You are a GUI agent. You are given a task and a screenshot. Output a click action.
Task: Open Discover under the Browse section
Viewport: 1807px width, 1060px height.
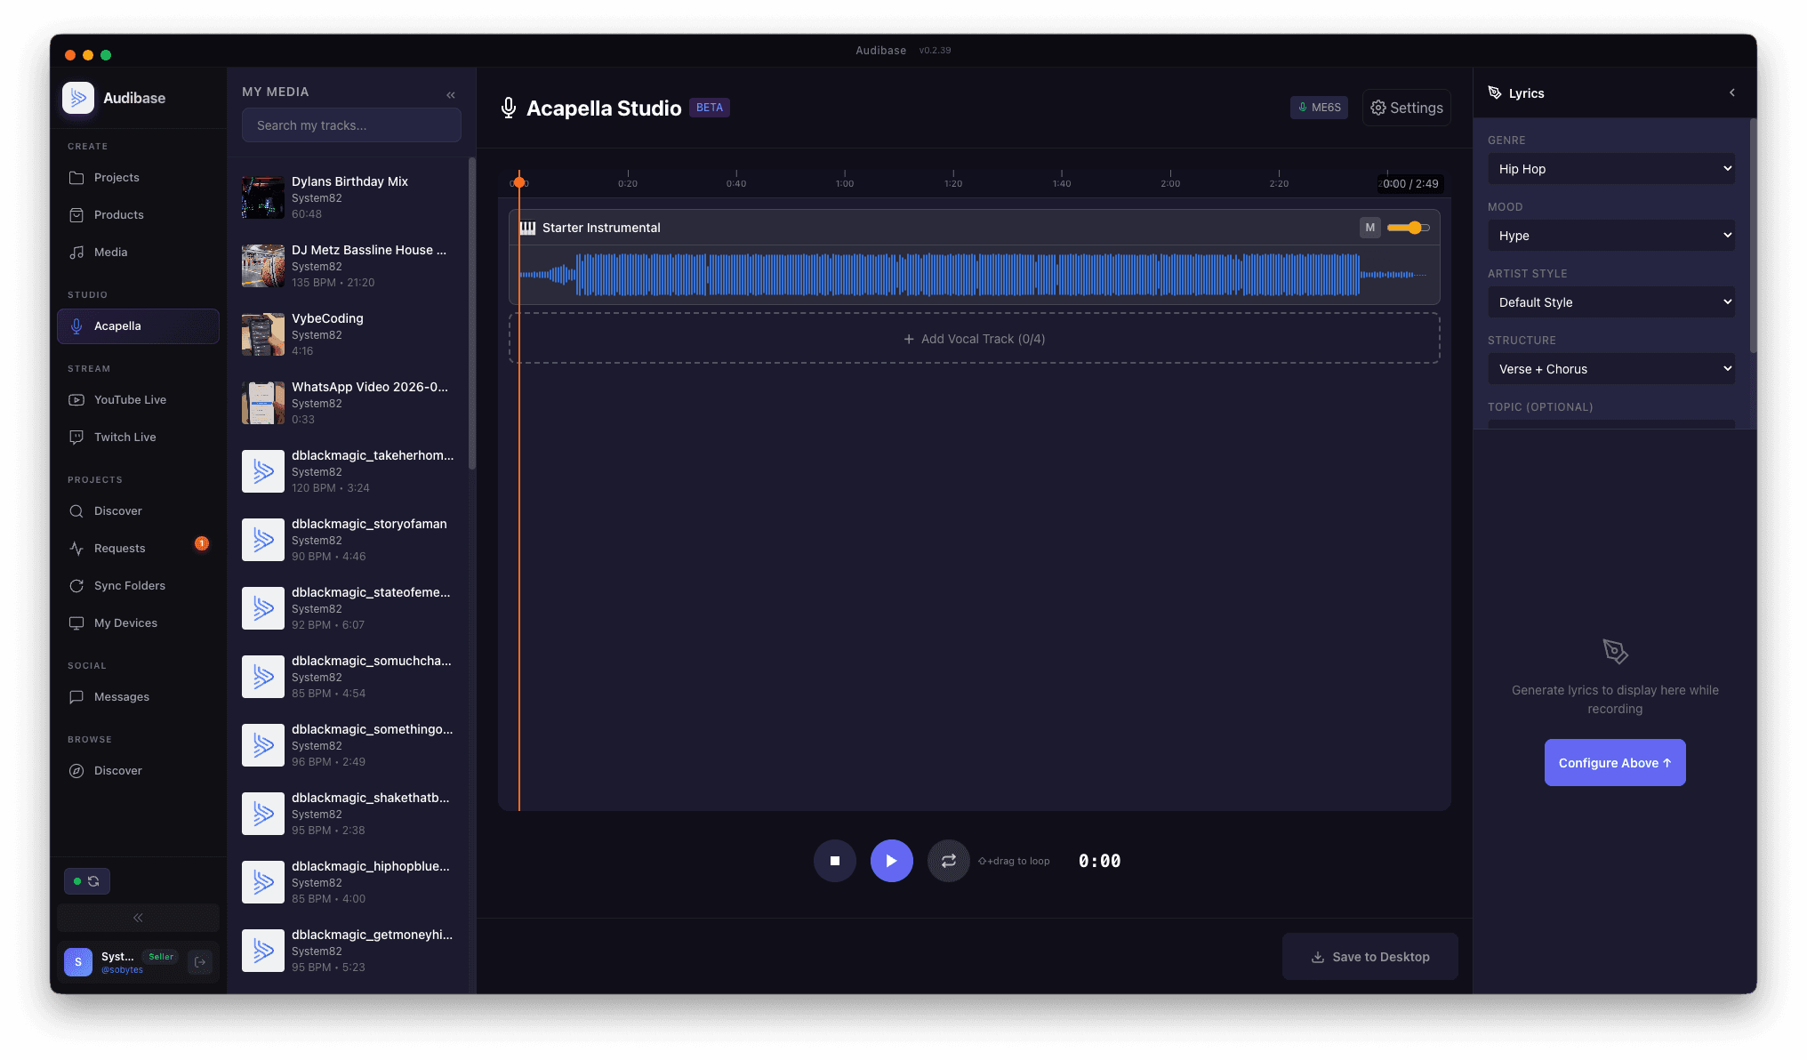pos(118,770)
